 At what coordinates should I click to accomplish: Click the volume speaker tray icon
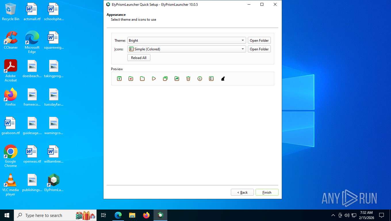tap(347, 215)
